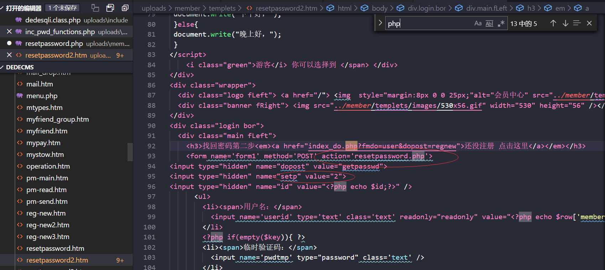Click the Close All Editors icon
This screenshot has width=605, height=270.
point(125,8)
